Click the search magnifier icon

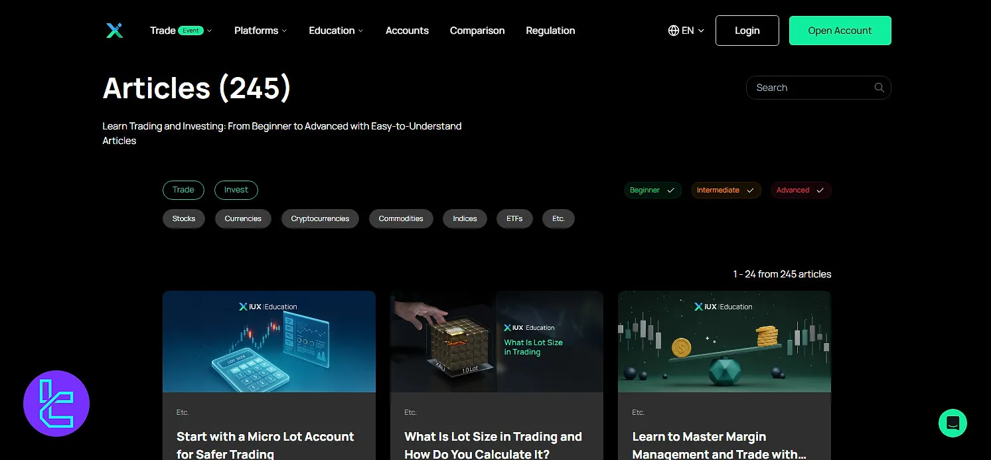[878, 87]
